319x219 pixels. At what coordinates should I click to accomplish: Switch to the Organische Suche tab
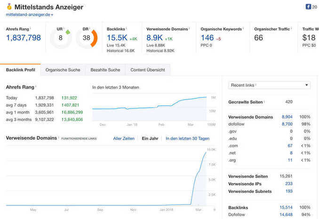coord(63,70)
